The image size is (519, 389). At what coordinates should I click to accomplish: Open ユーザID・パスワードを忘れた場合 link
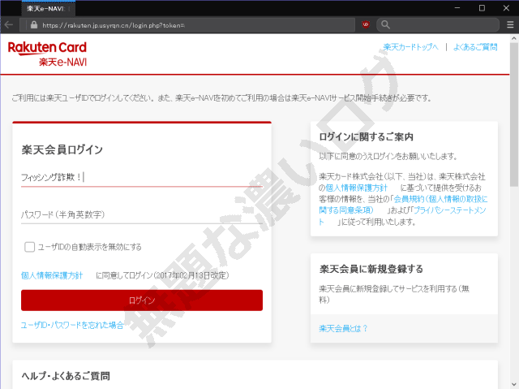point(72,325)
